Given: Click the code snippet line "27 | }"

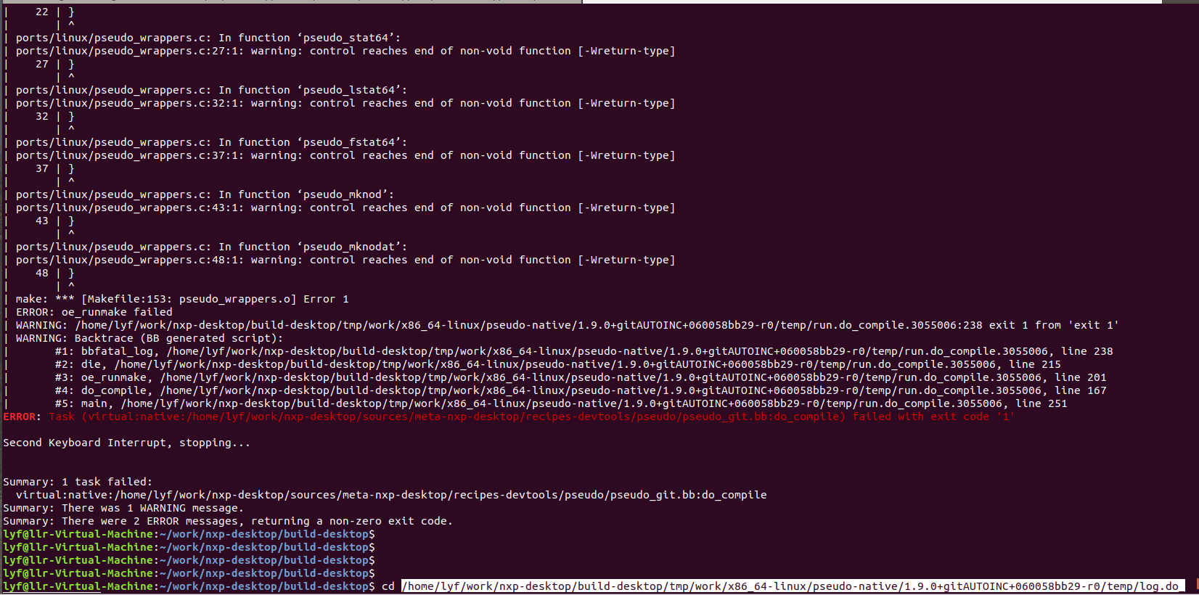Looking at the screenshot, I should [55, 64].
